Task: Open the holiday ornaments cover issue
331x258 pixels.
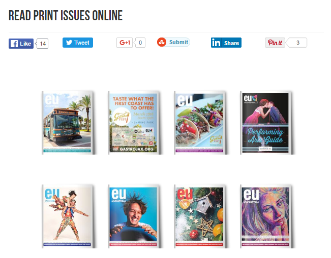Action: tap(199, 216)
